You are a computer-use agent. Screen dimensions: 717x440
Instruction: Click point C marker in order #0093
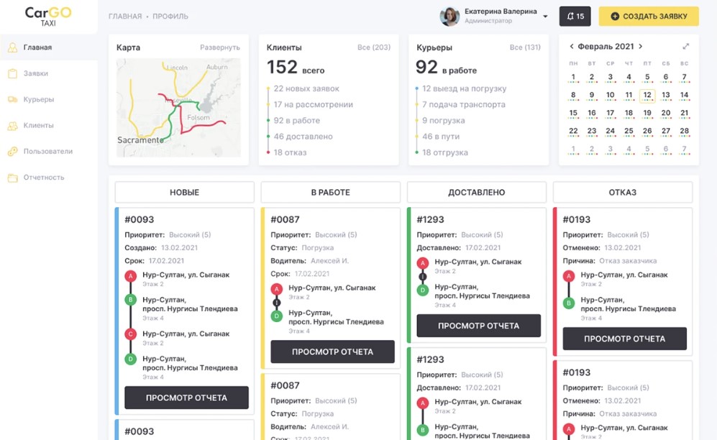pyautogui.click(x=131, y=334)
